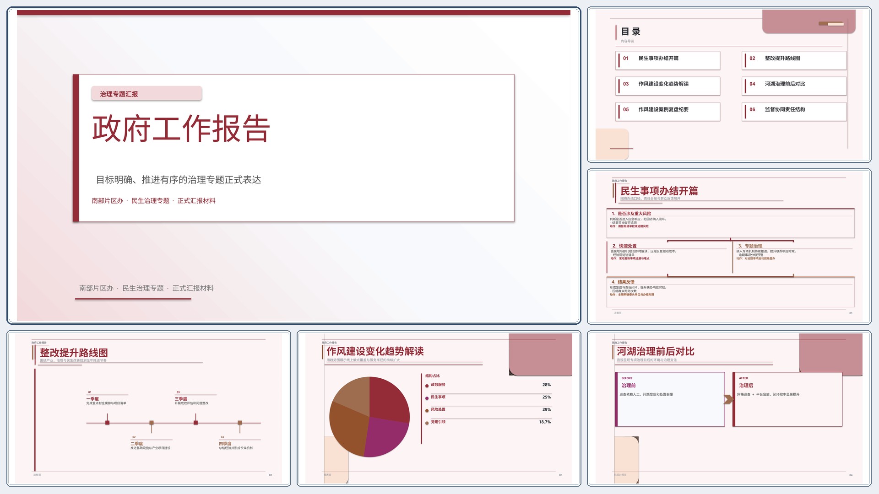This screenshot has width=879, height=494.
Task: Click the arrow between 治理前 and 治理后 cards
Action: coord(728,399)
